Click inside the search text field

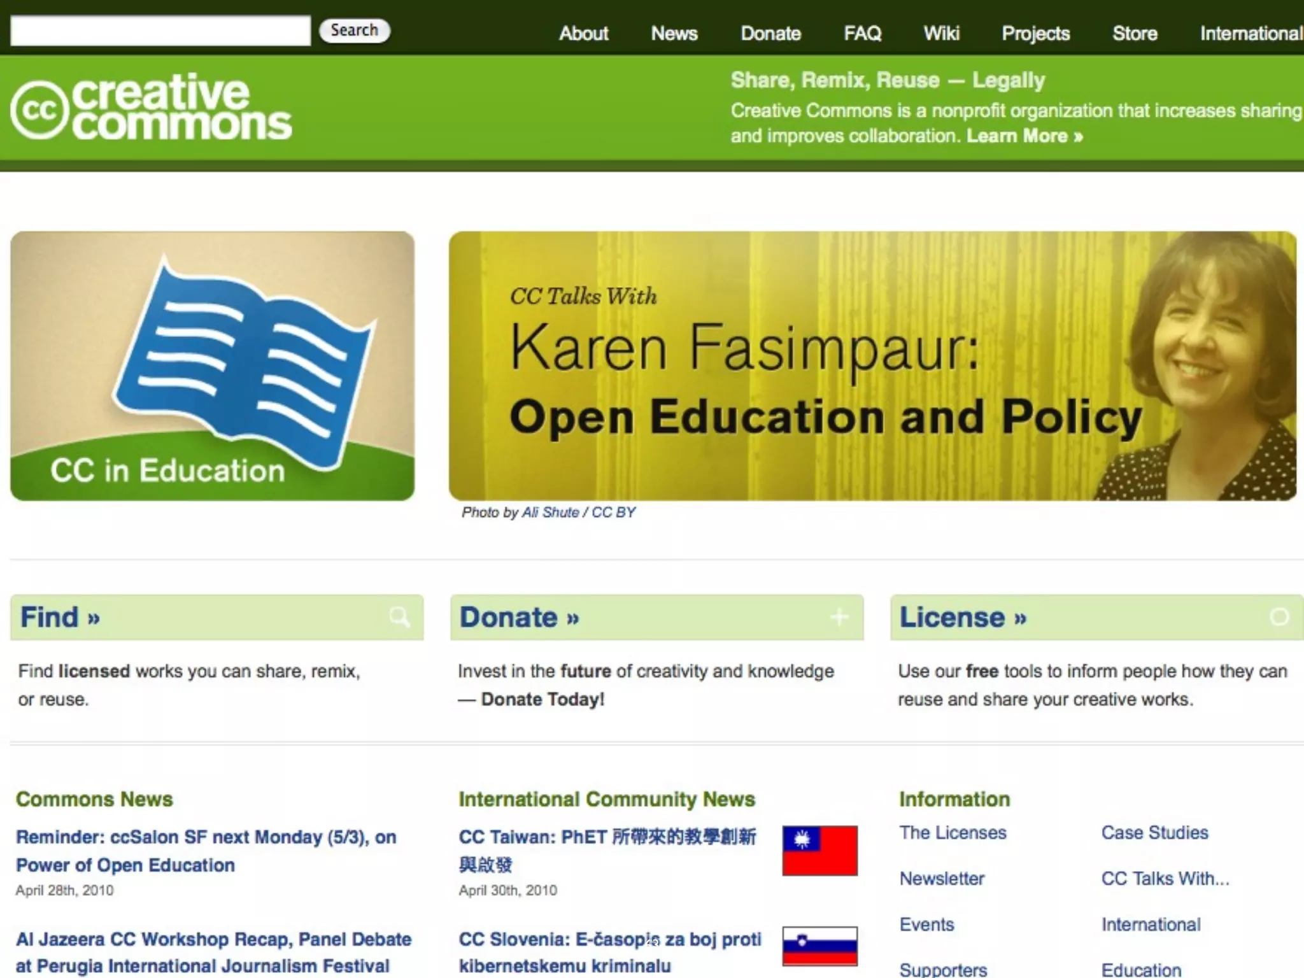pyautogui.click(x=160, y=31)
